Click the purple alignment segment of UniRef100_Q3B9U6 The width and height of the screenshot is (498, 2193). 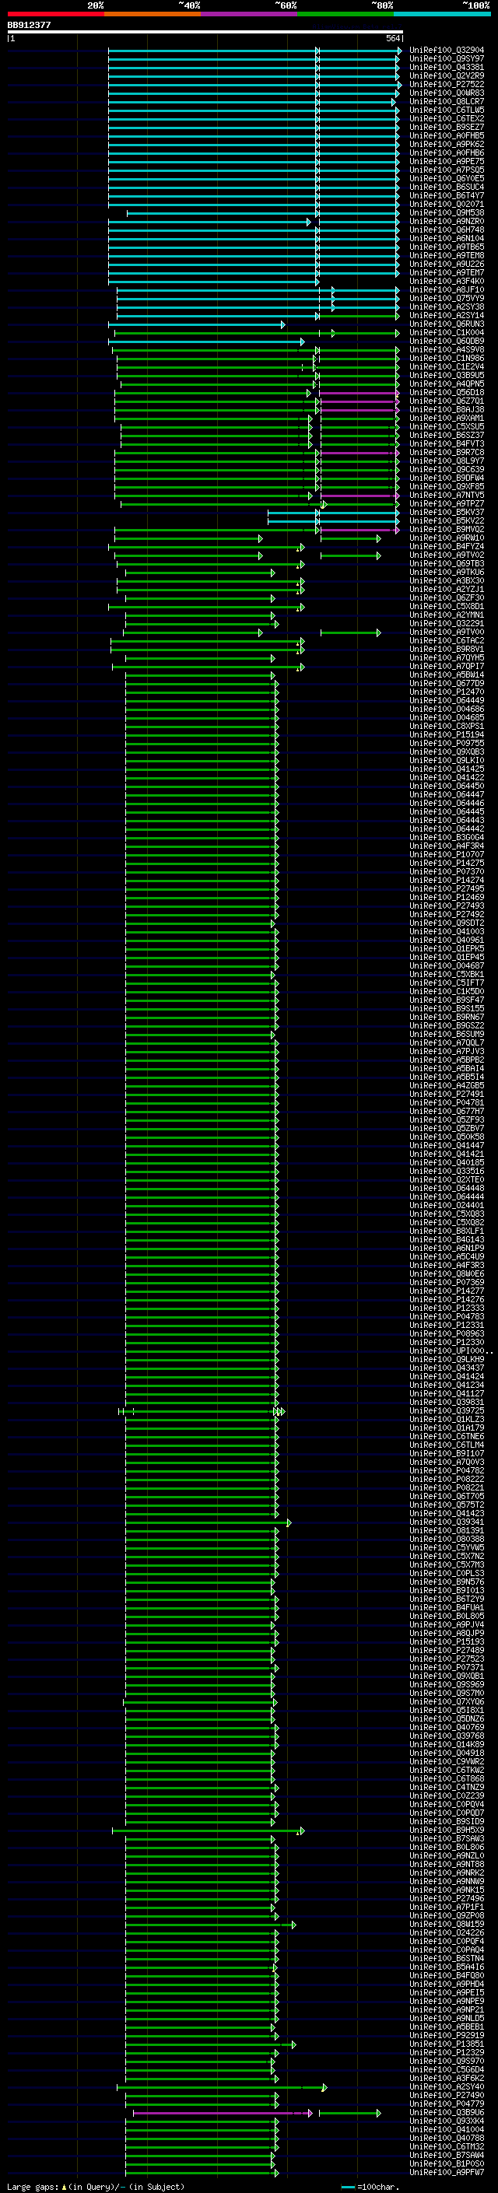(x=223, y=2113)
